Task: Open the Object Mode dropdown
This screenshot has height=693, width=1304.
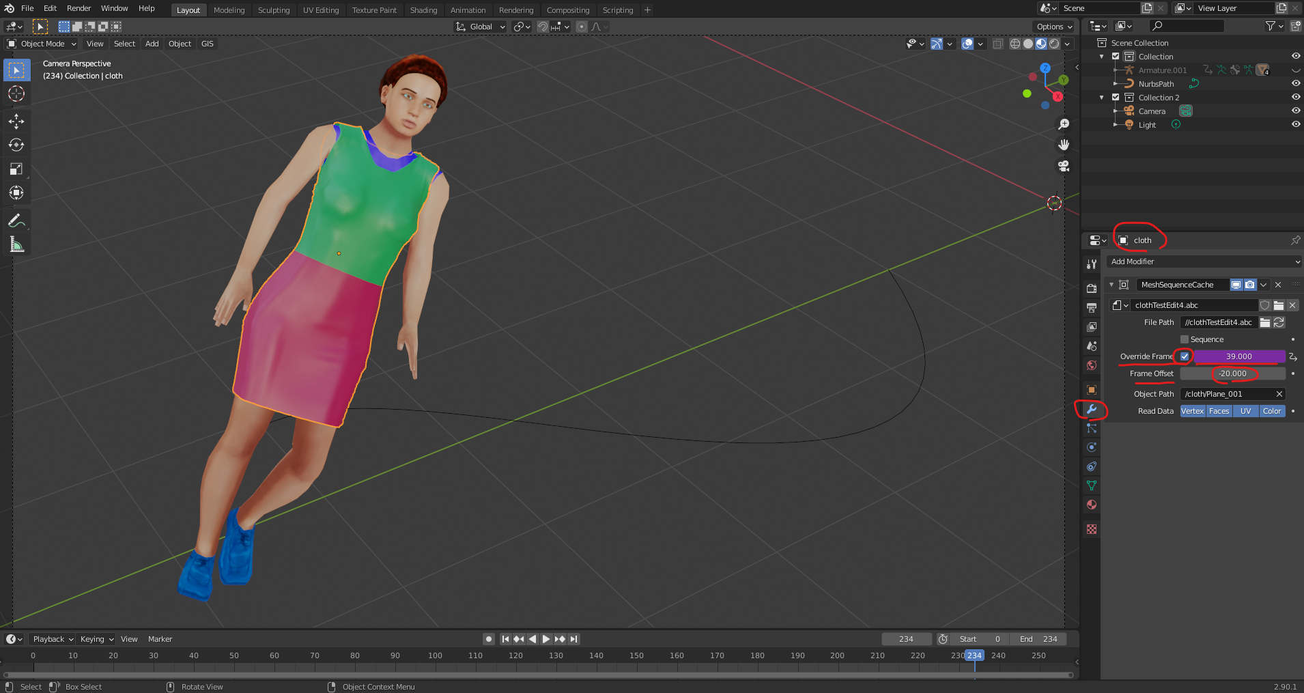Action: (x=42, y=44)
